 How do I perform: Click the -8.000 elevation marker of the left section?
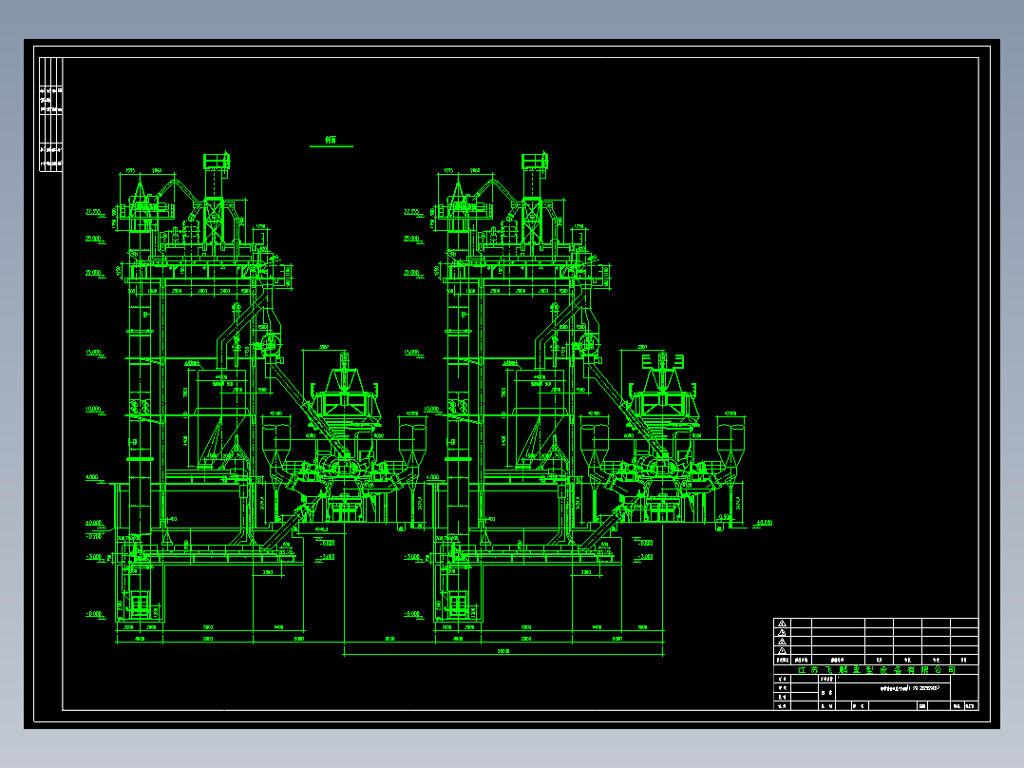(x=95, y=615)
